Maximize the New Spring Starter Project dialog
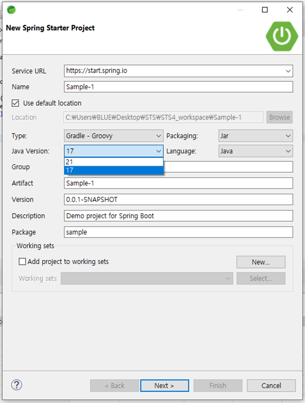The image size is (305, 403). point(264,10)
